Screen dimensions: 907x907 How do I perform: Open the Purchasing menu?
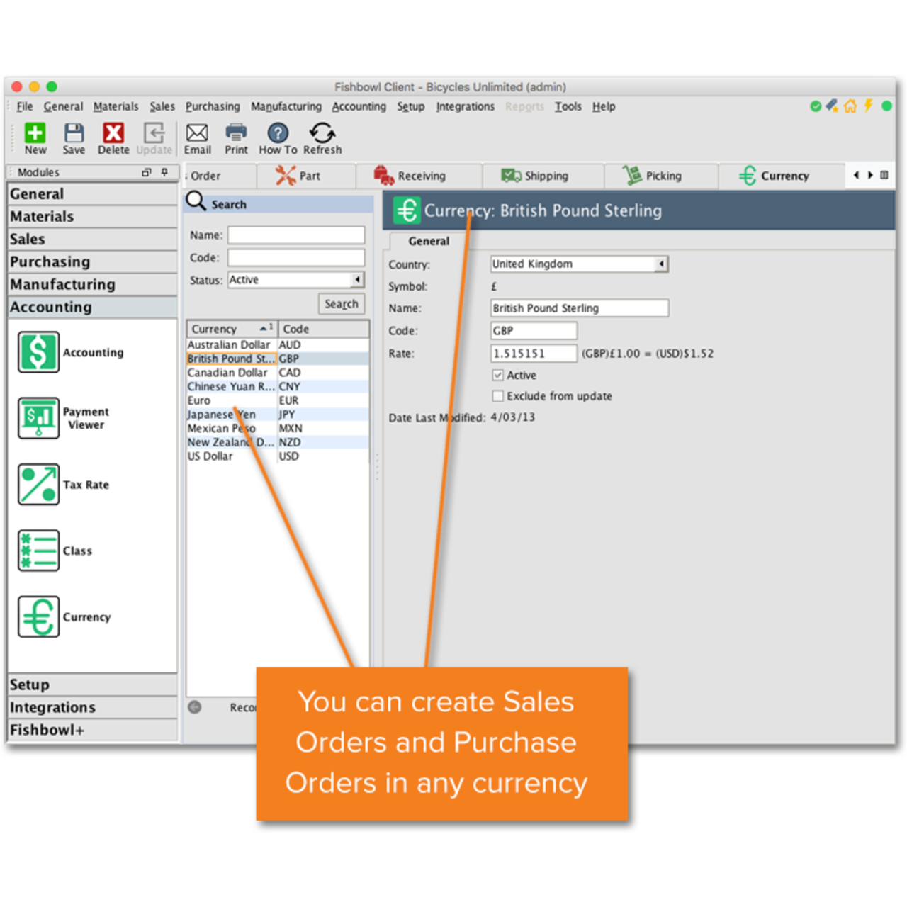click(213, 106)
